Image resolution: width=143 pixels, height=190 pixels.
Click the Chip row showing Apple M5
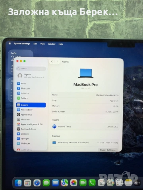click(85, 101)
